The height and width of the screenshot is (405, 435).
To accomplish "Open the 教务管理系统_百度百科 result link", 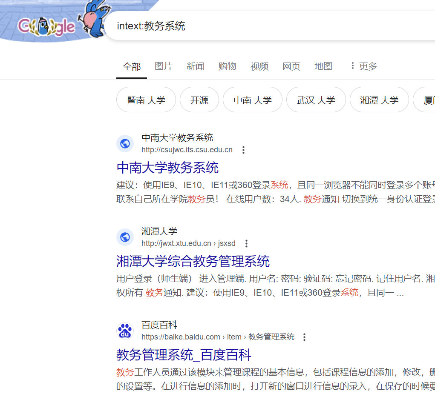I will (184, 355).
